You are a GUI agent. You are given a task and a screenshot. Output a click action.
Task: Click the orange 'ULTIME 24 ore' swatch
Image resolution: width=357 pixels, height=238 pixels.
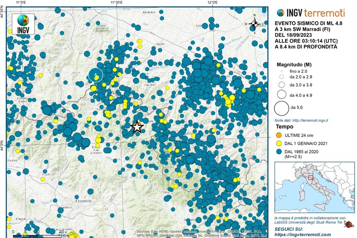pos(278,135)
